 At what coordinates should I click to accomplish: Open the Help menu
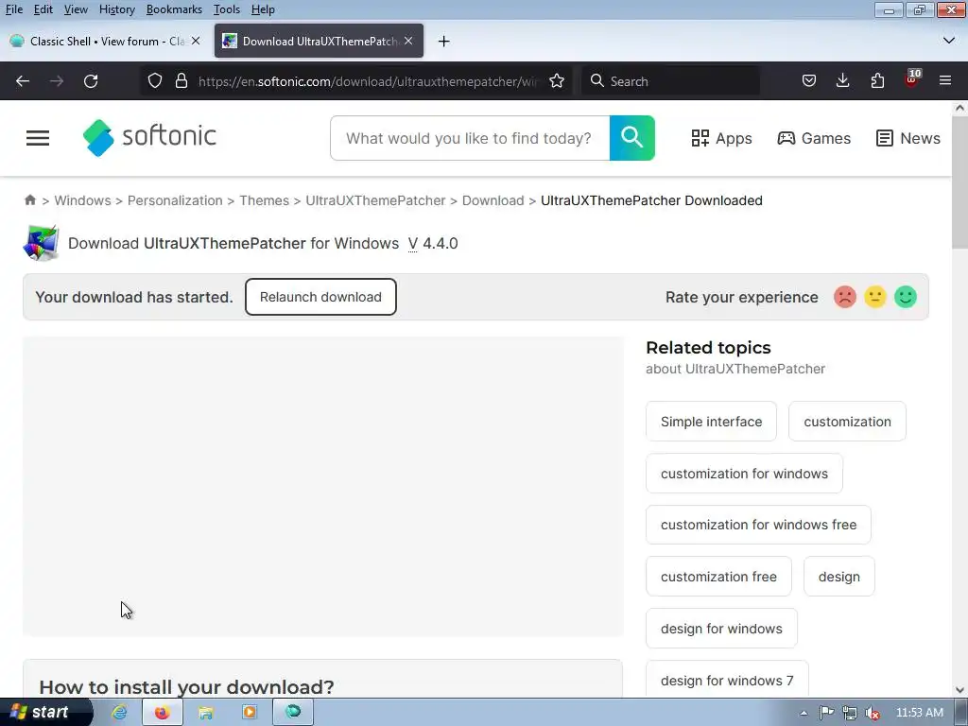(263, 9)
